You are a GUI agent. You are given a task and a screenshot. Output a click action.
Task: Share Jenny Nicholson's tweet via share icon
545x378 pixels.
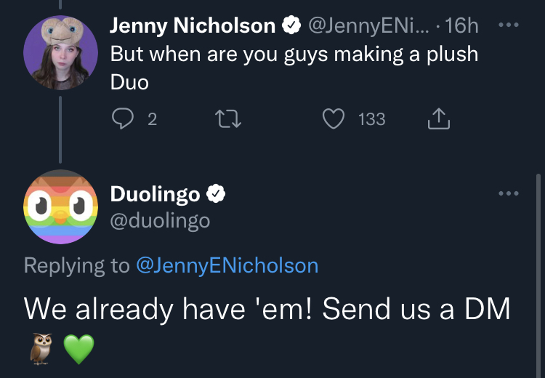(439, 118)
